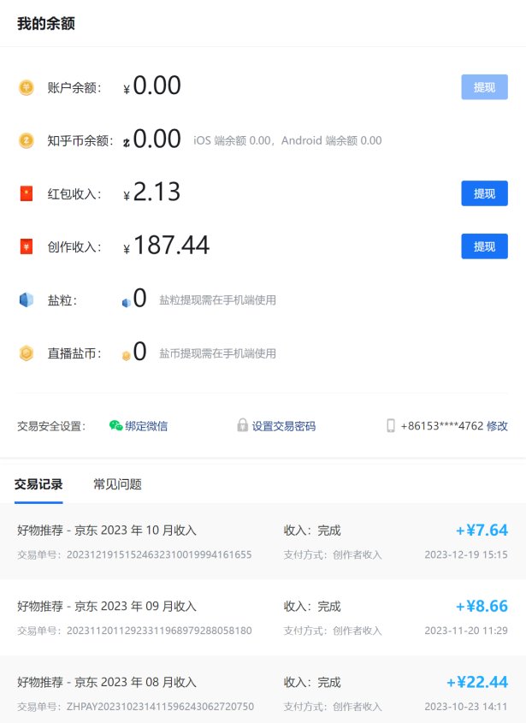Click the +¥7.64 amount
Image resolution: width=526 pixels, height=723 pixels.
[482, 530]
